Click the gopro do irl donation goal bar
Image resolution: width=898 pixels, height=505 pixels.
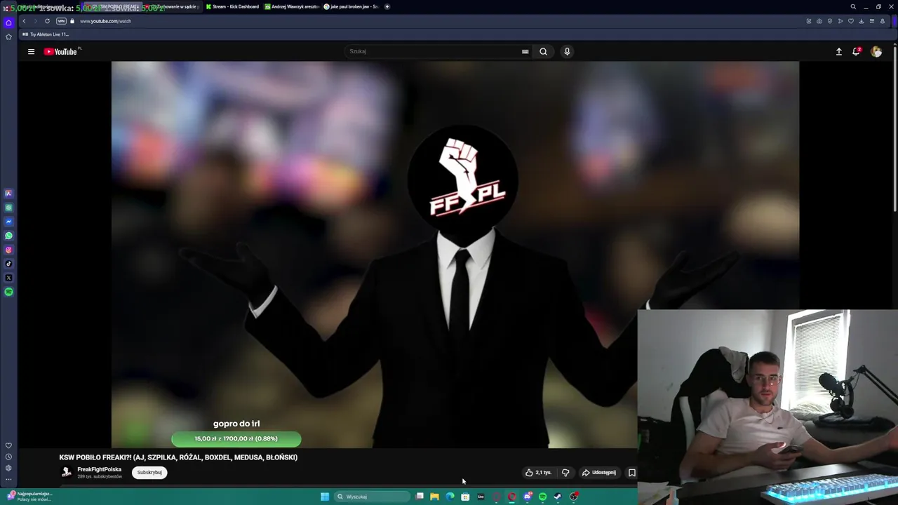pyautogui.click(x=236, y=439)
